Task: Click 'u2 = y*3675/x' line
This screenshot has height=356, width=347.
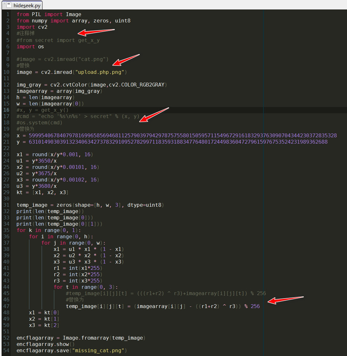Action: (x=37, y=174)
